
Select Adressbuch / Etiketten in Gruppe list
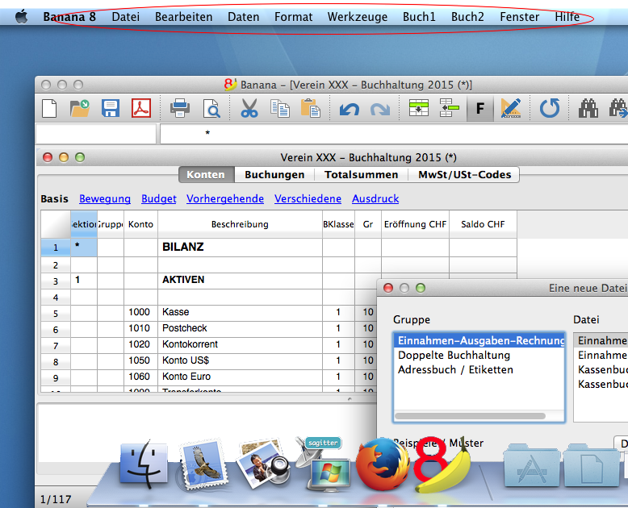click(479, 369)
